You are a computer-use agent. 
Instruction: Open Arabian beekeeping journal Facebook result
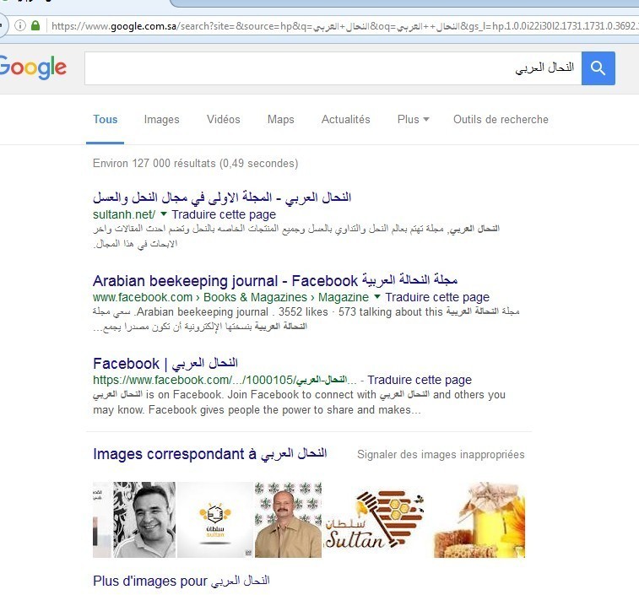coord(275,280)
